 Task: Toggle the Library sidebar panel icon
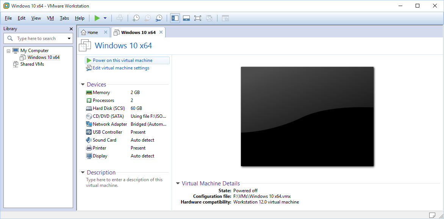(175, 18)
